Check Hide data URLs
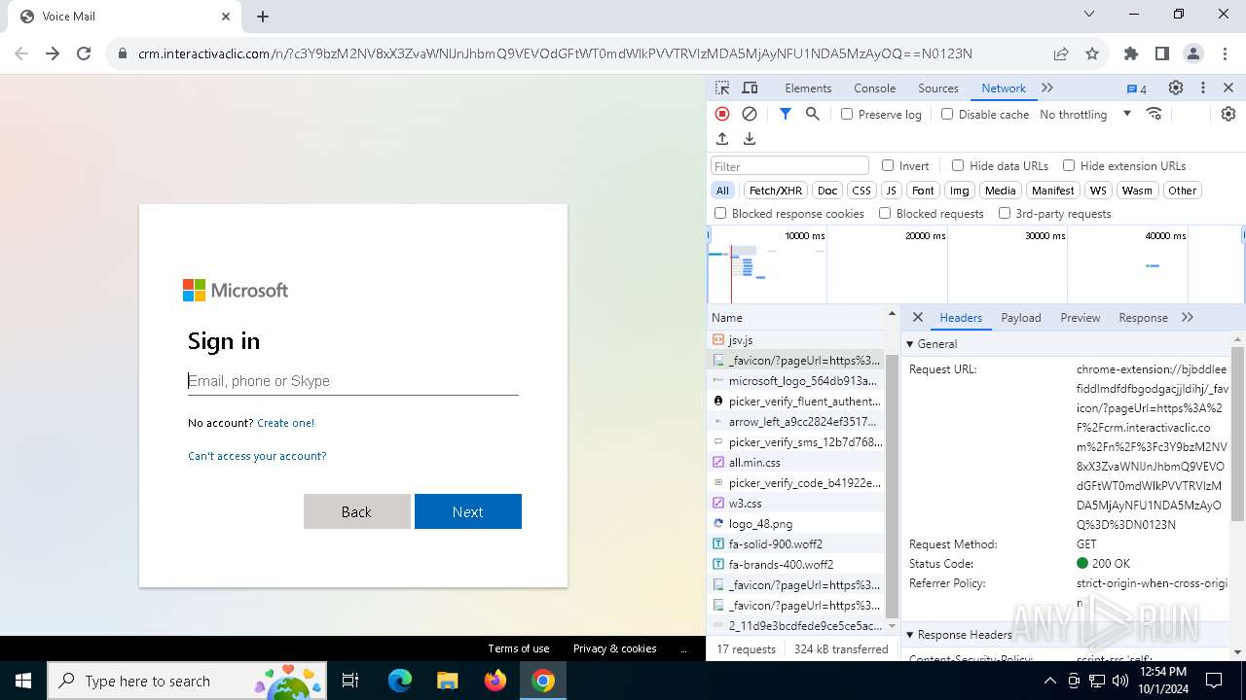Screen dimensions: 1246x700 coord(958,165)
